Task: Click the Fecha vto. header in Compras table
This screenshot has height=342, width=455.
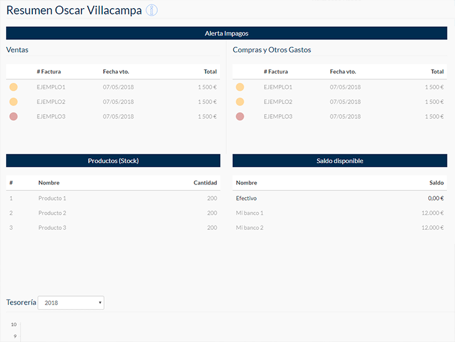Action: pyautogui.click(x=343, y=72)
